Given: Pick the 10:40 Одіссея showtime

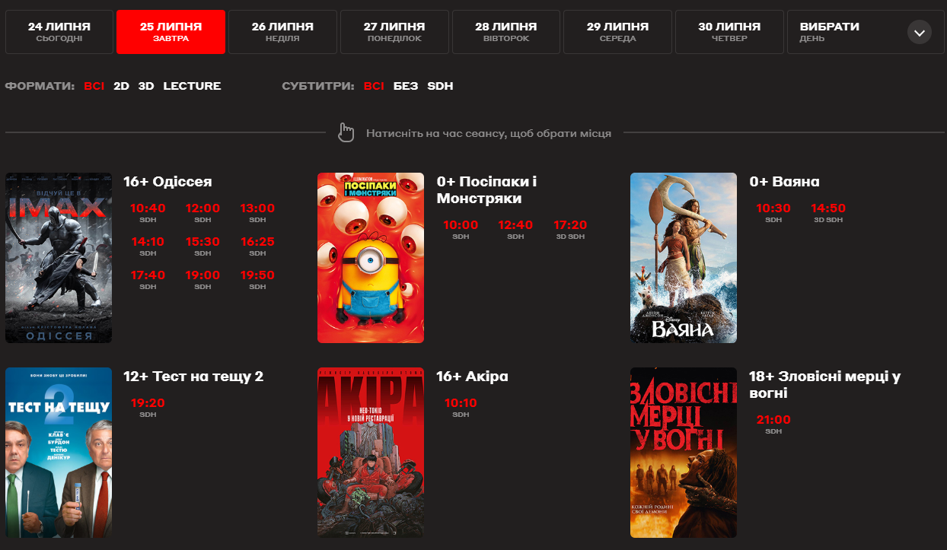Looking at the screenshot, I should click(148, 213).
